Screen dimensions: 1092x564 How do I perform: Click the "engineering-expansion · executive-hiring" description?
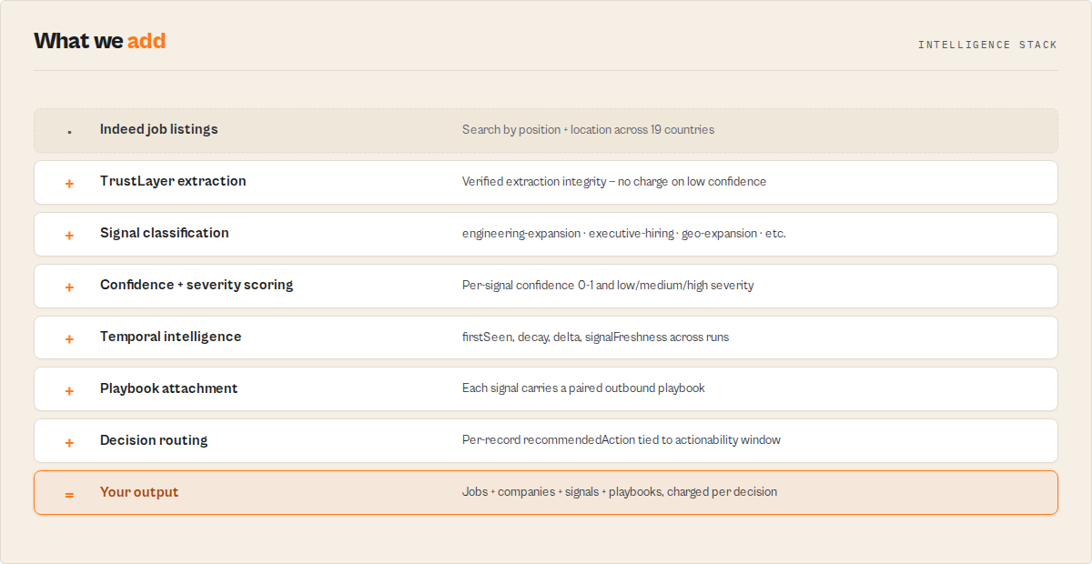click(x=624, y=233)
